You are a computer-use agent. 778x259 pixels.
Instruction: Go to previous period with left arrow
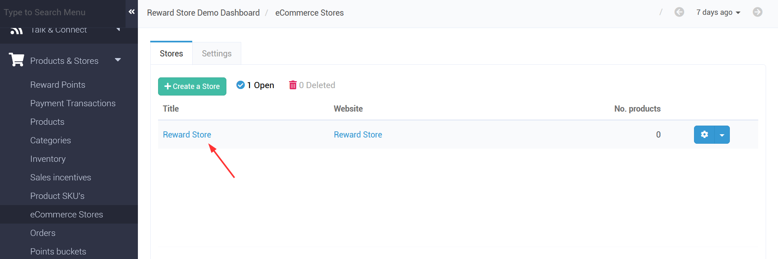pos(679,12)
